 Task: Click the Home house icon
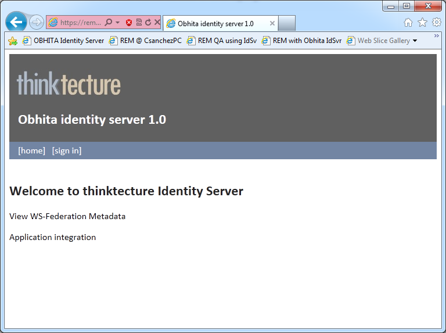pyautogui.click(x=408, y=22)
